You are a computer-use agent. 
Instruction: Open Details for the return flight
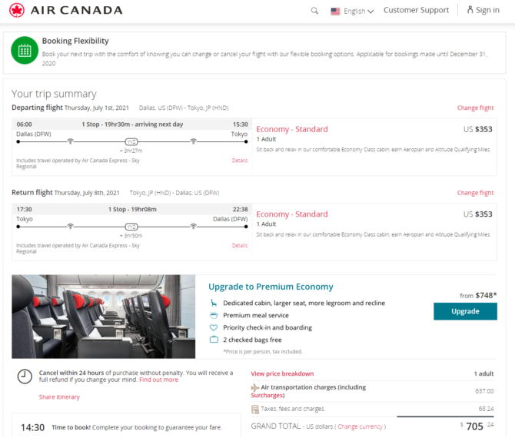239,245
